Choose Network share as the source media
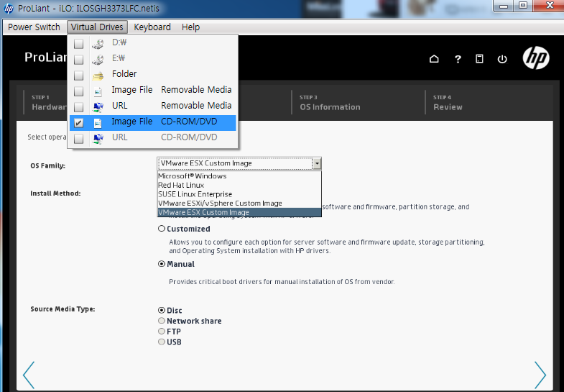The height and width of the screenshot is (392, 564). pyautogui.click(x=162, y=320)
